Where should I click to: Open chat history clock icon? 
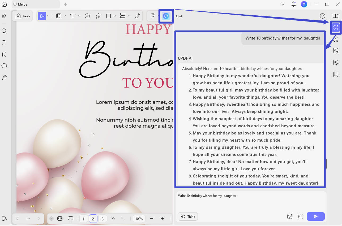click(x=323, y=16)
